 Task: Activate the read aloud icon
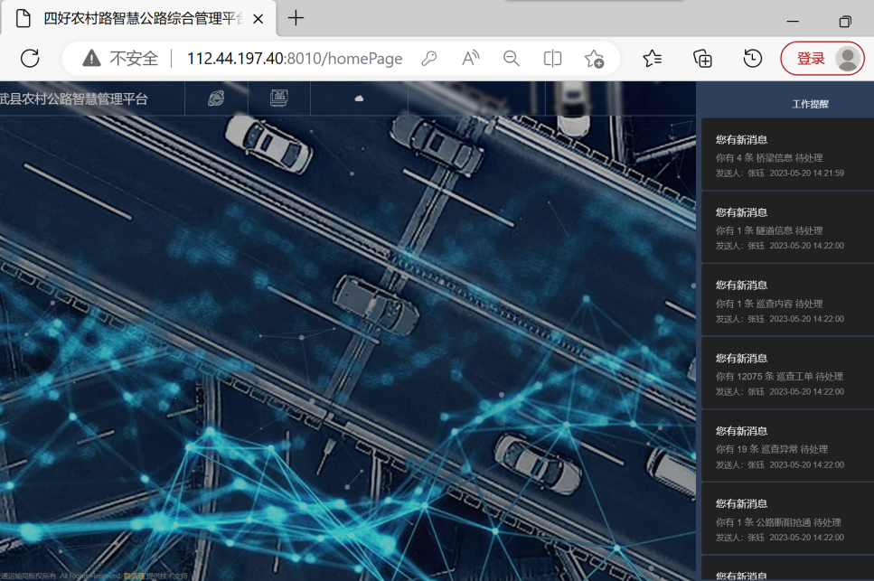click(x=471, y=58)
